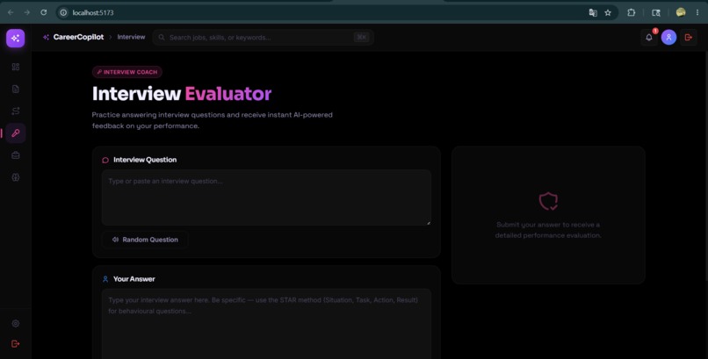Click the magnifier icon in the search box
Image resolution: width=708 pixels, height=359 pixels.
162,38
